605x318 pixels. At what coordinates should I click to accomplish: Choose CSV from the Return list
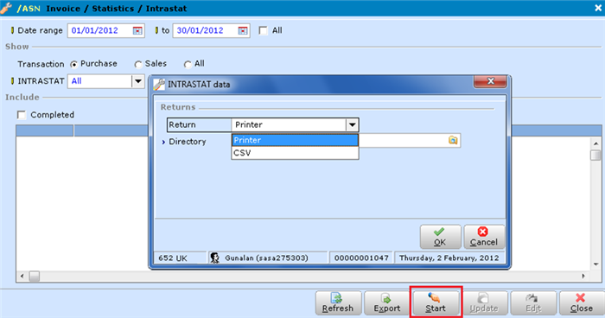[295, 153]
